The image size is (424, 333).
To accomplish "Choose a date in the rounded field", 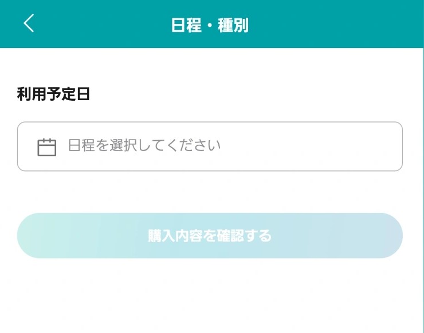I will (x=210, y=146).
